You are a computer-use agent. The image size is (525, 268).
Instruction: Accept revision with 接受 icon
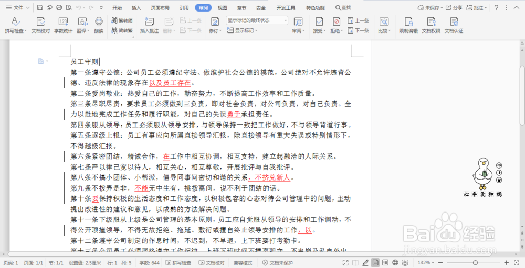coord(319,21)
